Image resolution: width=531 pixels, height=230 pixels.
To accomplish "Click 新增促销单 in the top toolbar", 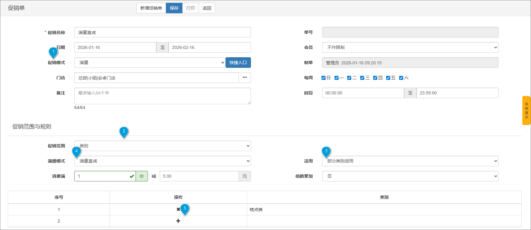I will pos(151,8).
